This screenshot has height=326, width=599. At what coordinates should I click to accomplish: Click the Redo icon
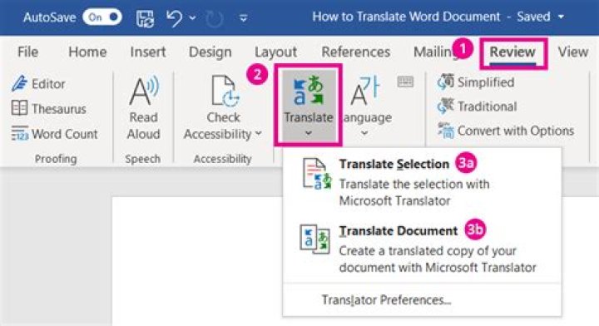215,18
